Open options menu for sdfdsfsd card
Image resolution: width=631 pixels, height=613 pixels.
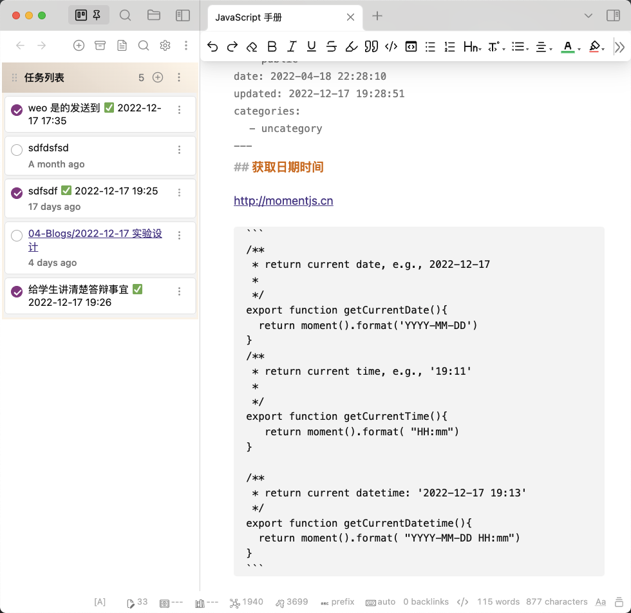[179, 150]
